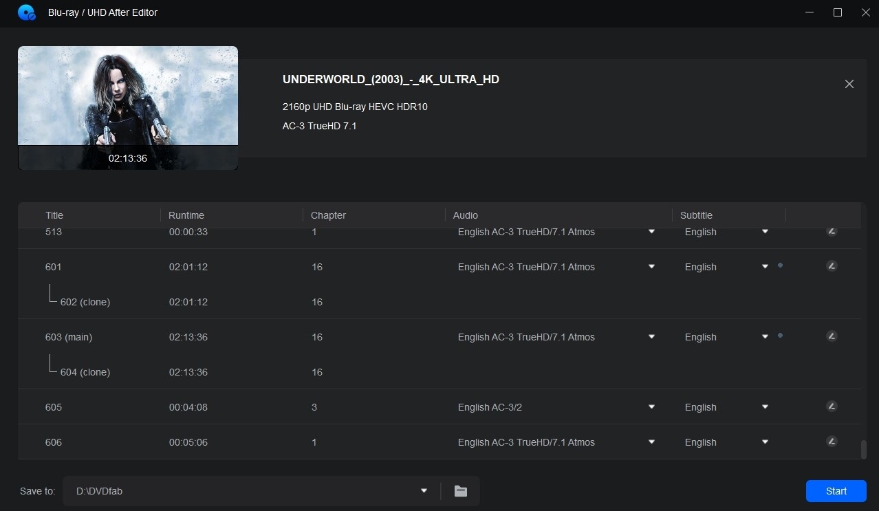Click the edit pencil icon for title 601
Screen dimensions: 879x511
[x=832, y=266]
